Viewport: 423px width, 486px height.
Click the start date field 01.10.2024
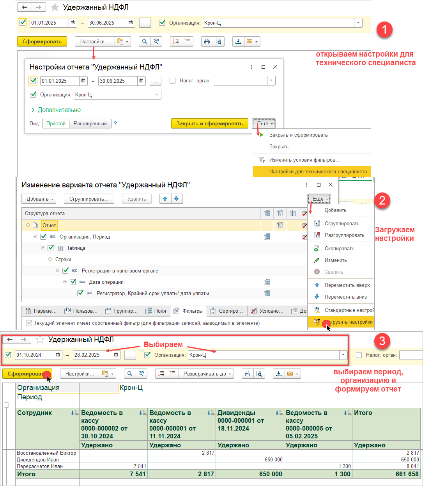click(34, 355)
